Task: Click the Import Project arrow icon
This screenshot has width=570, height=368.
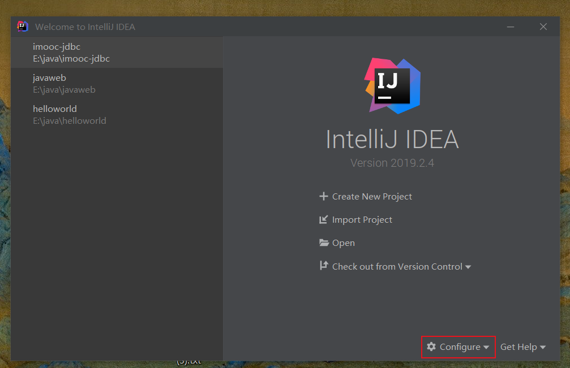Action: point(324,219)
